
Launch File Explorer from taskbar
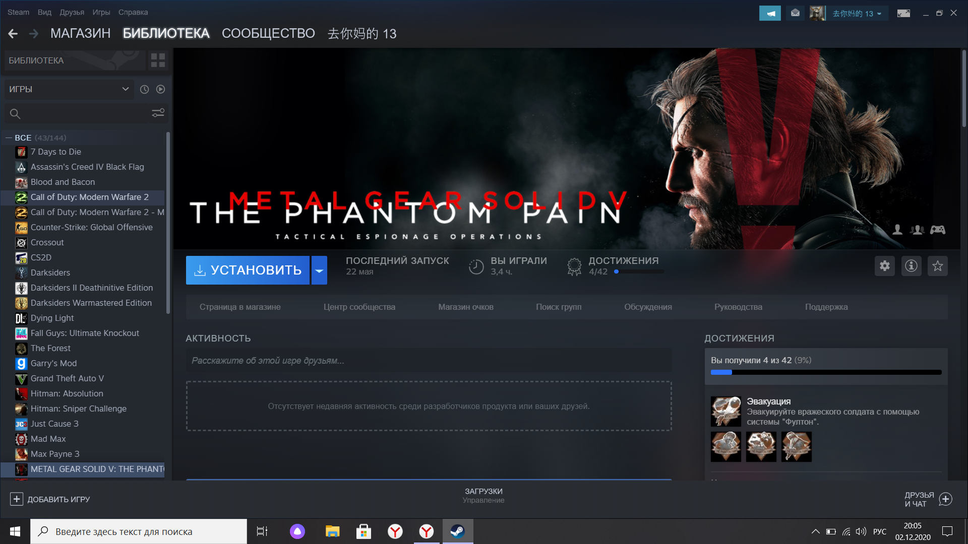click(x=332, y=531)
